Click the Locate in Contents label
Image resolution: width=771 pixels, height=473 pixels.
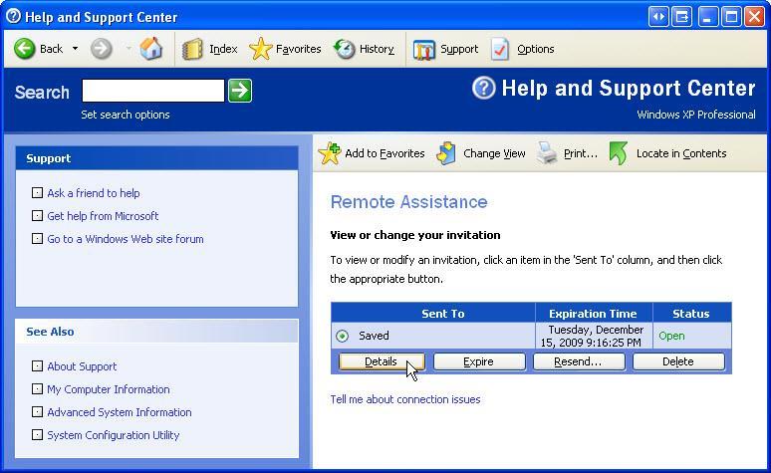pos(681,153)
